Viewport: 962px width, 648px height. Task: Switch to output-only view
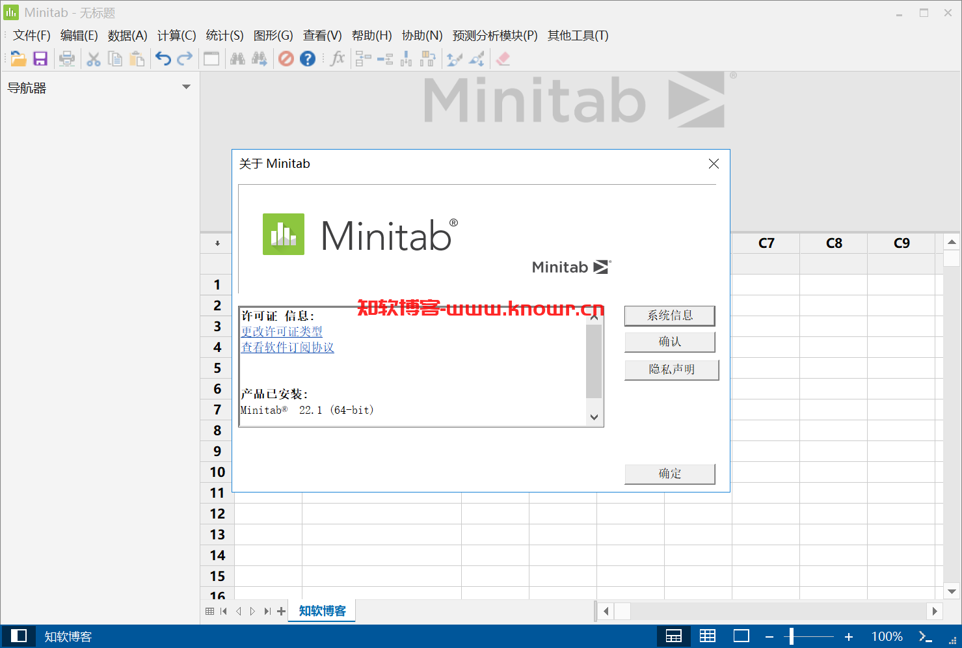742,636
